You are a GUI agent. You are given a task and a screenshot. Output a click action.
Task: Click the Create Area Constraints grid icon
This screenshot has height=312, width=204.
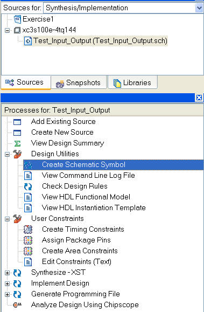pyautogui.click(x=28, y=251)
